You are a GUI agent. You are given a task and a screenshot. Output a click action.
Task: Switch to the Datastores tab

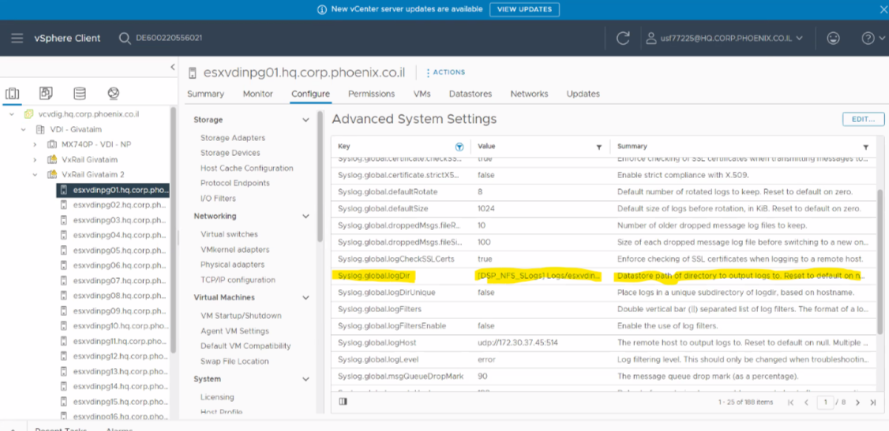(x=470, y=94)
